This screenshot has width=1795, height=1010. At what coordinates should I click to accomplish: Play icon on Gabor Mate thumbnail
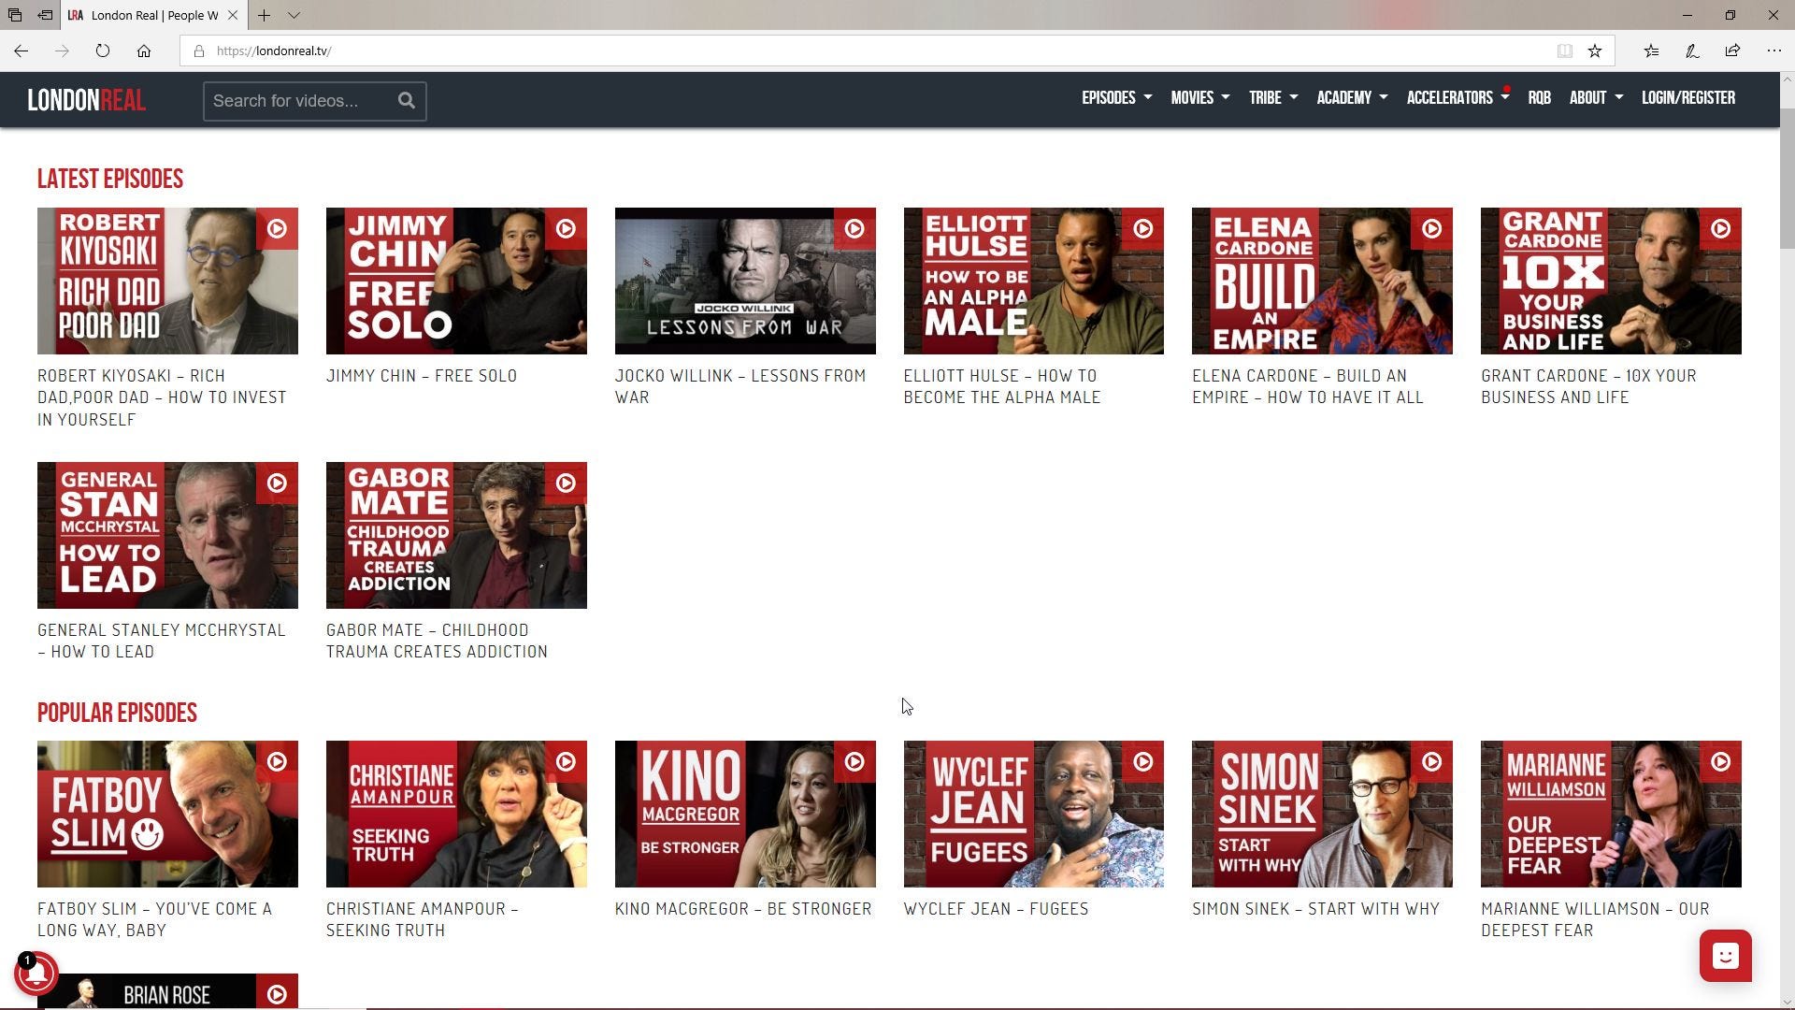tap(566, 483)
